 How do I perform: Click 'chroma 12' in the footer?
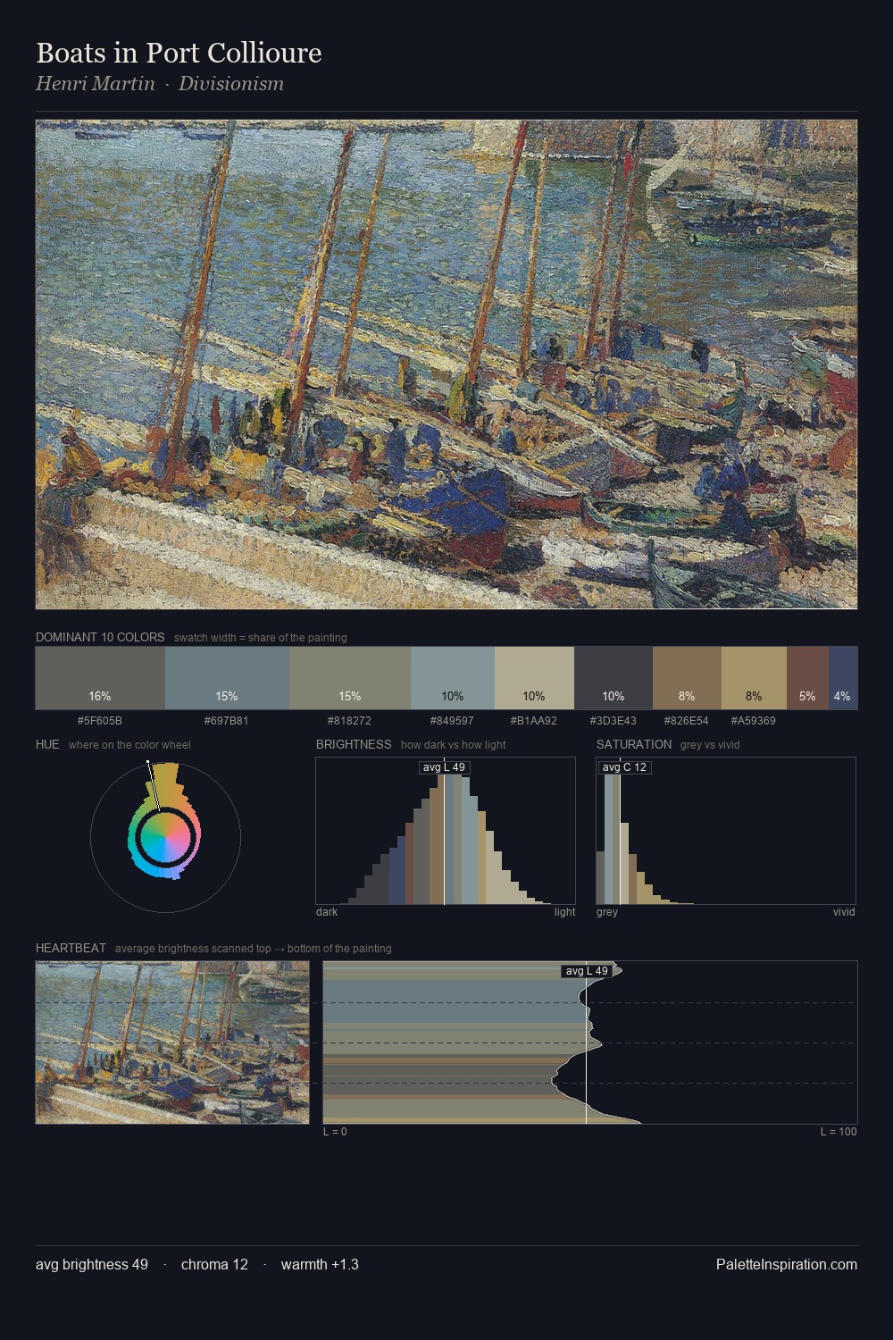(214, 1264)
